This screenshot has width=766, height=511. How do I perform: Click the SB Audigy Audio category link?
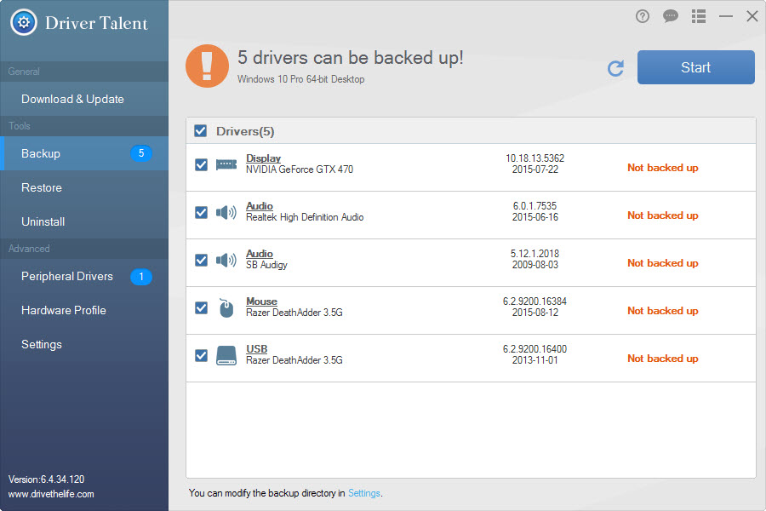260,254
